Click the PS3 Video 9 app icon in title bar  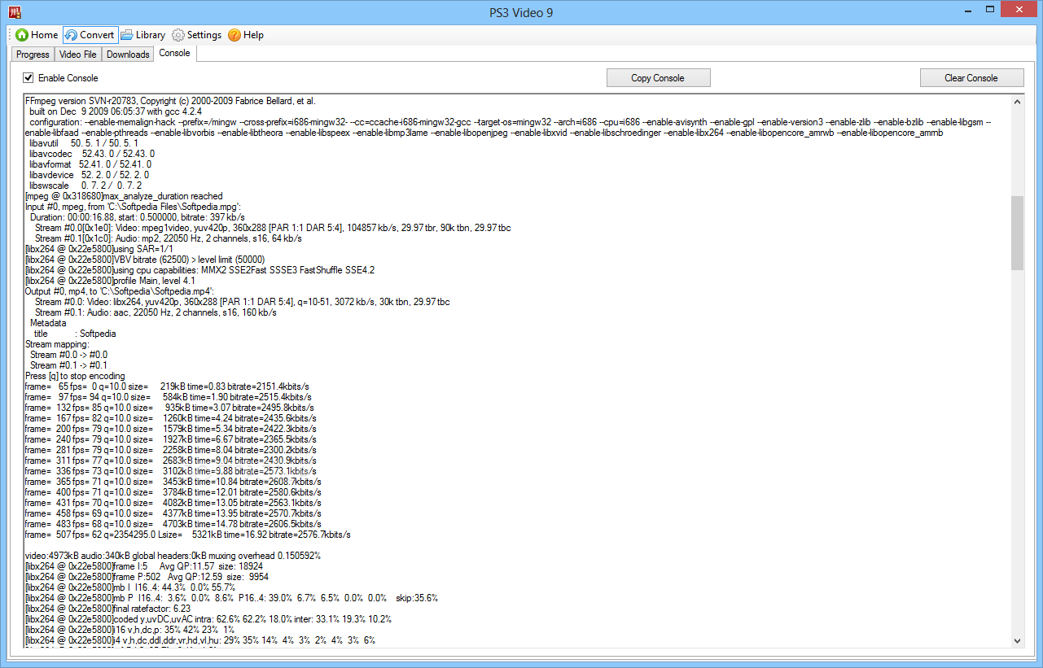point(15,12)
